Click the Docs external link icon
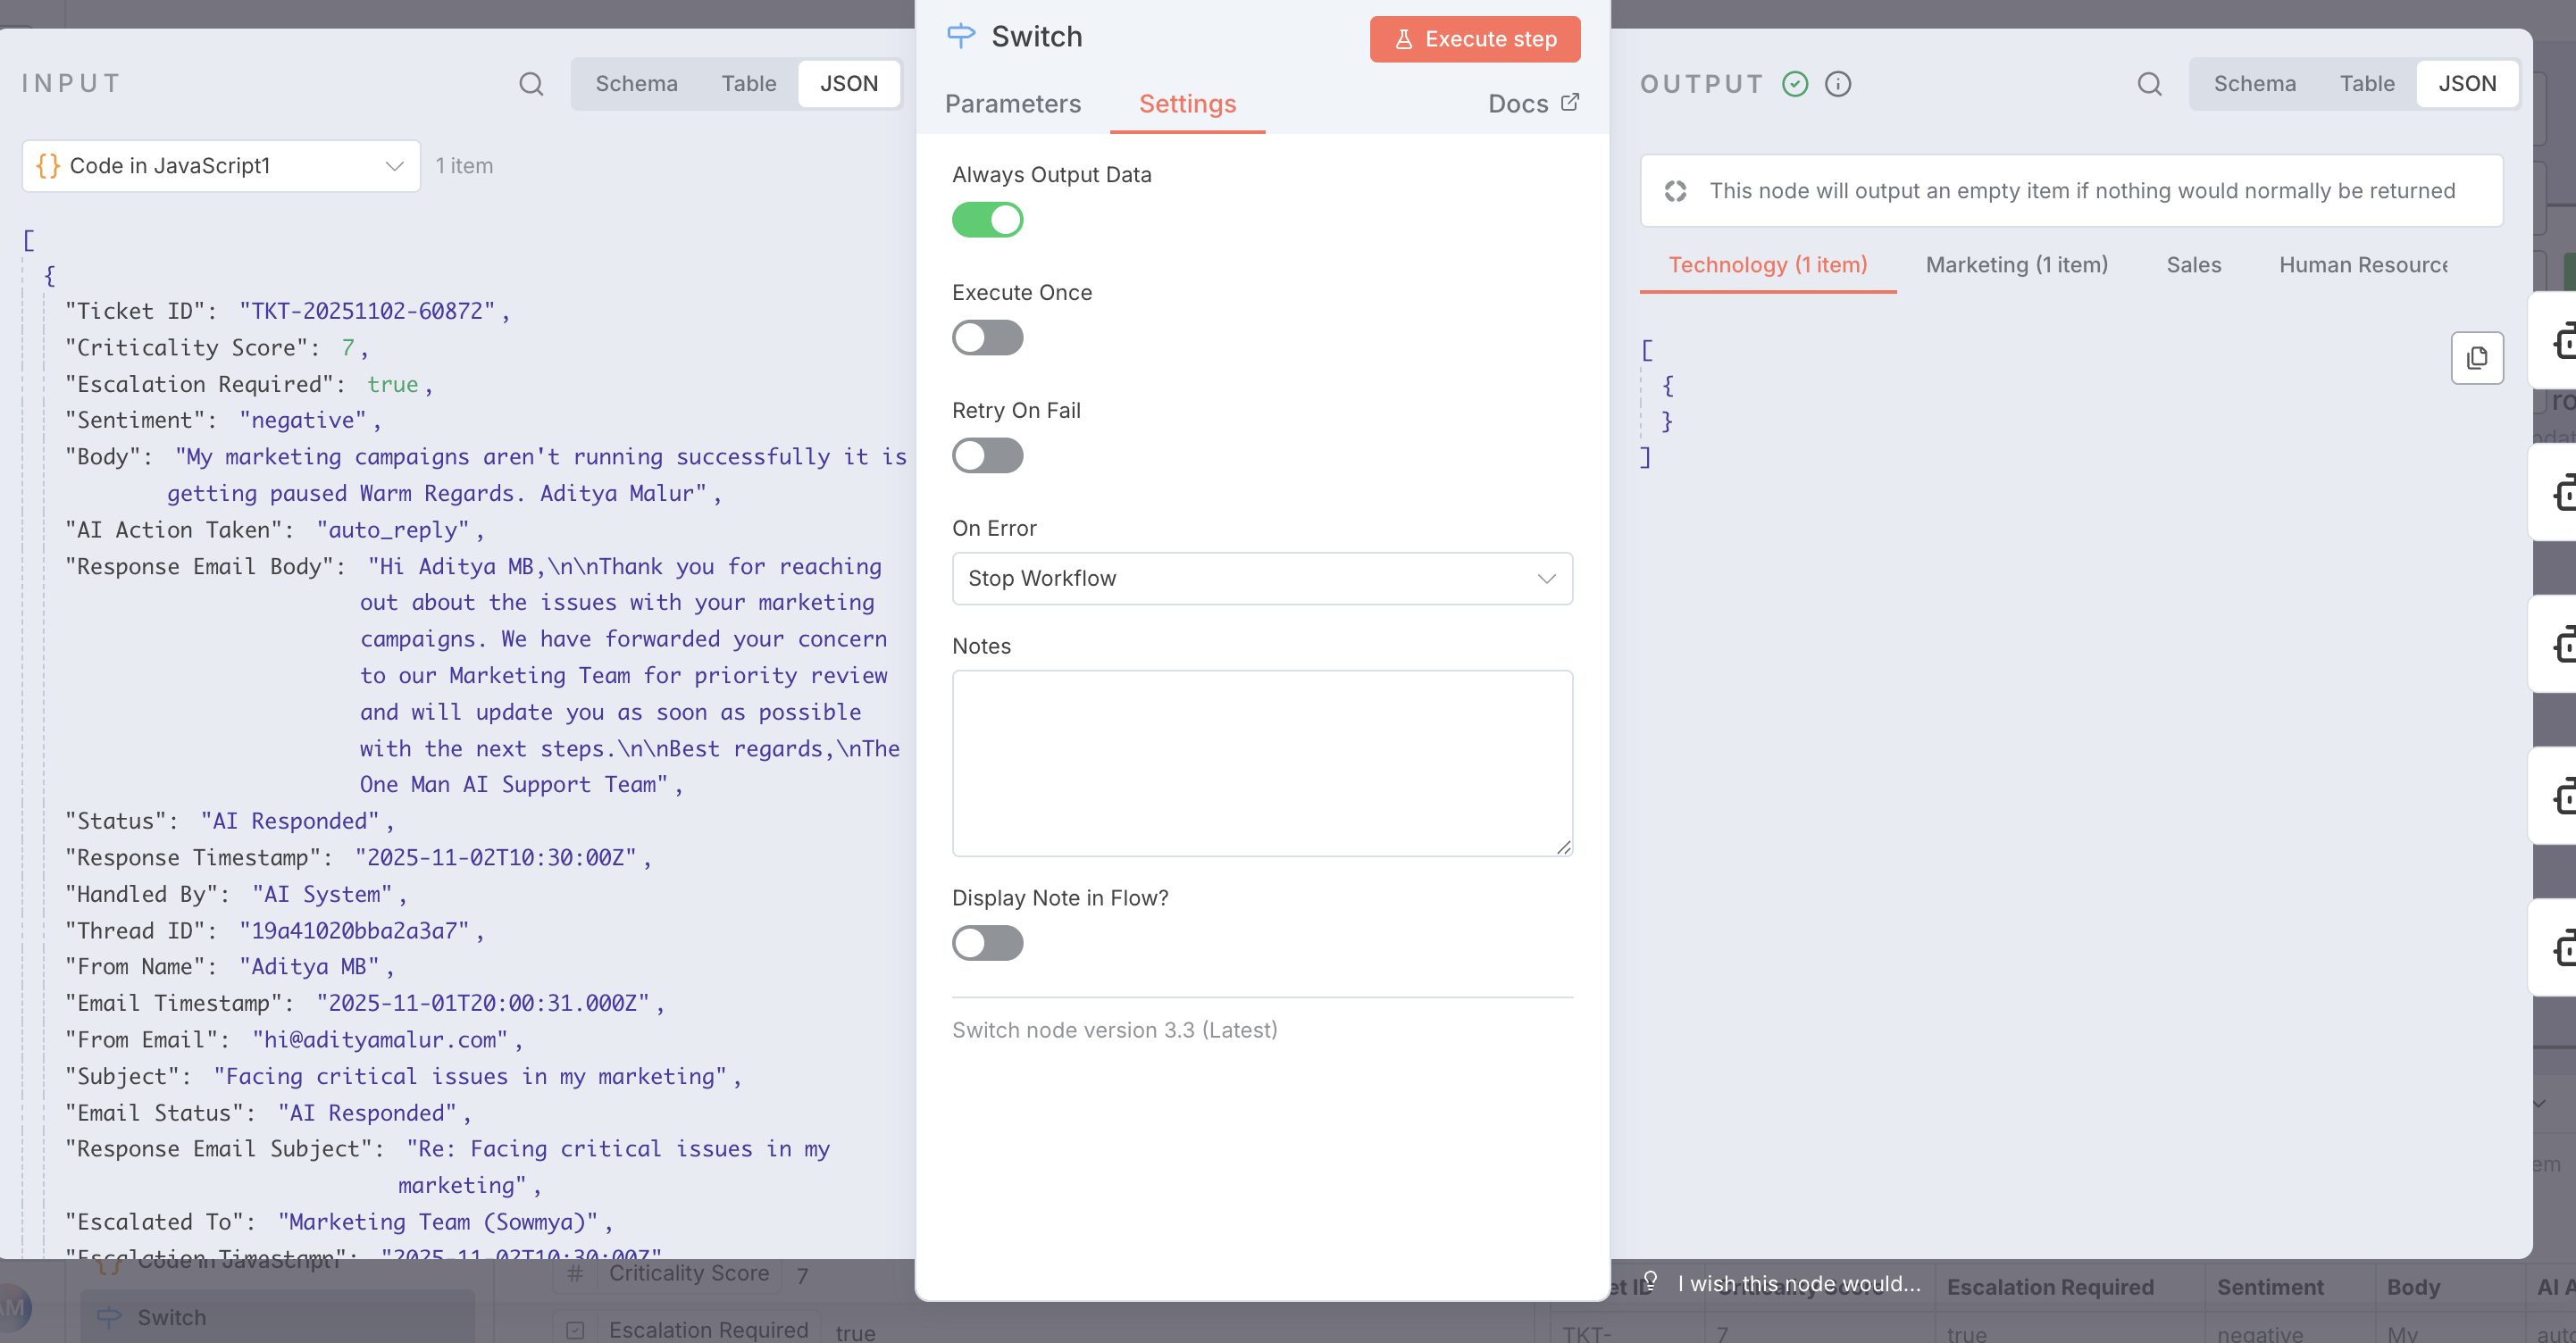2576x1343 pixels. coord(1570,102)
